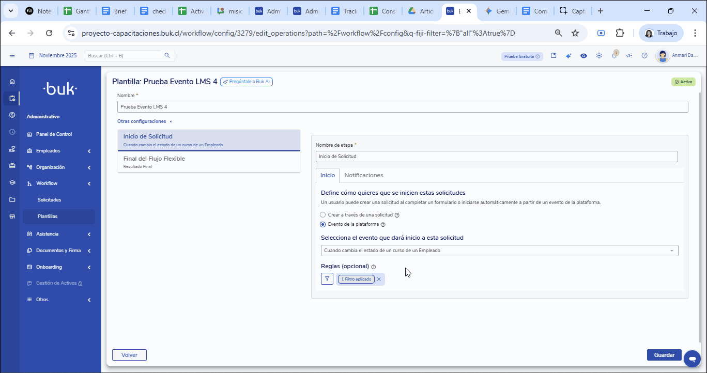This screenshot has height=373, width=707.
Task: Click the home icon in the left rail
Action: pos(11,81)
